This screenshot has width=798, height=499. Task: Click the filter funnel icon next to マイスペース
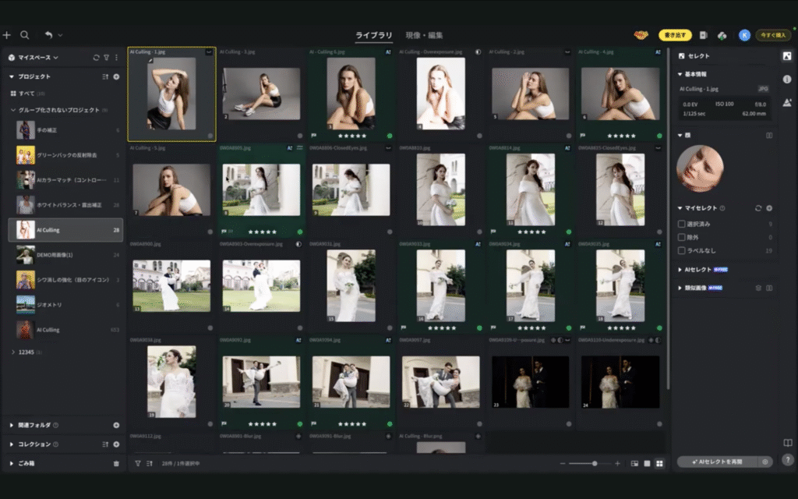tap(106, 58)
